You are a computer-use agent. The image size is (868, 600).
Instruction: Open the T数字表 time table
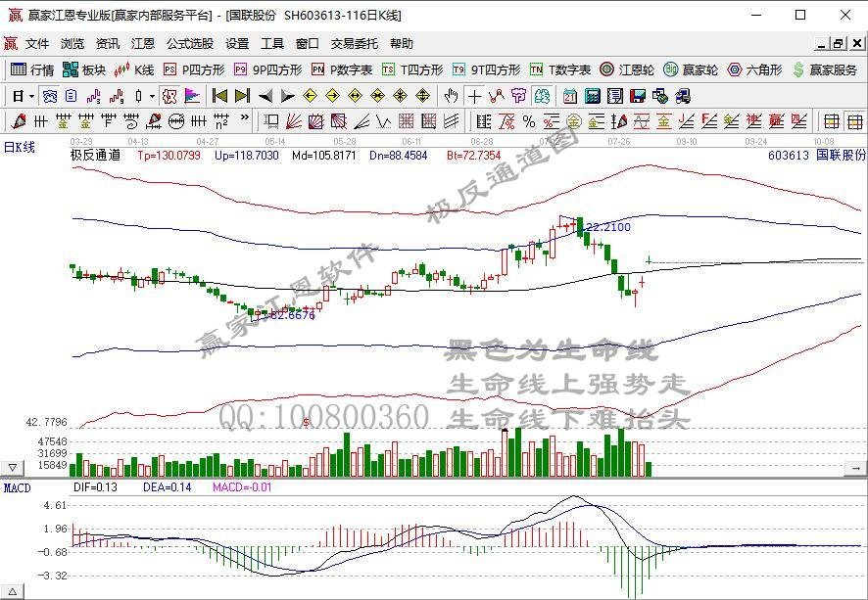coord(560,69)
